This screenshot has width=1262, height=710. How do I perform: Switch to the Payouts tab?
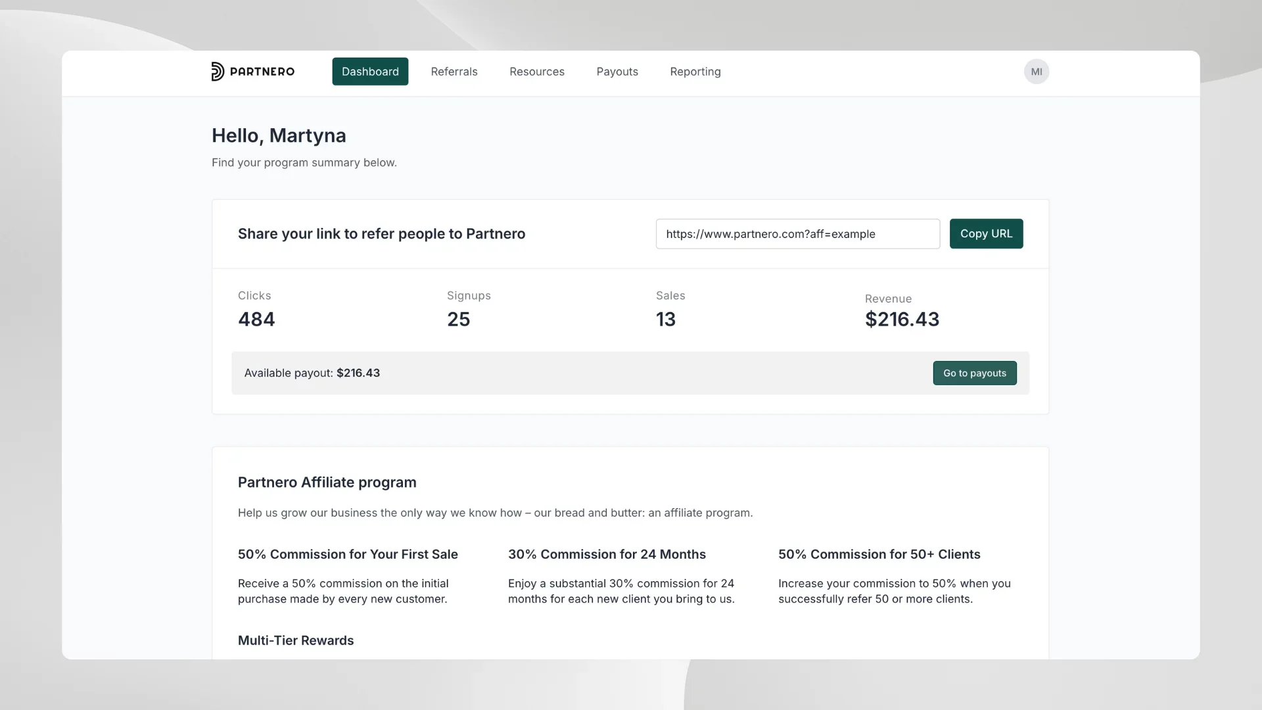(617, 72)
